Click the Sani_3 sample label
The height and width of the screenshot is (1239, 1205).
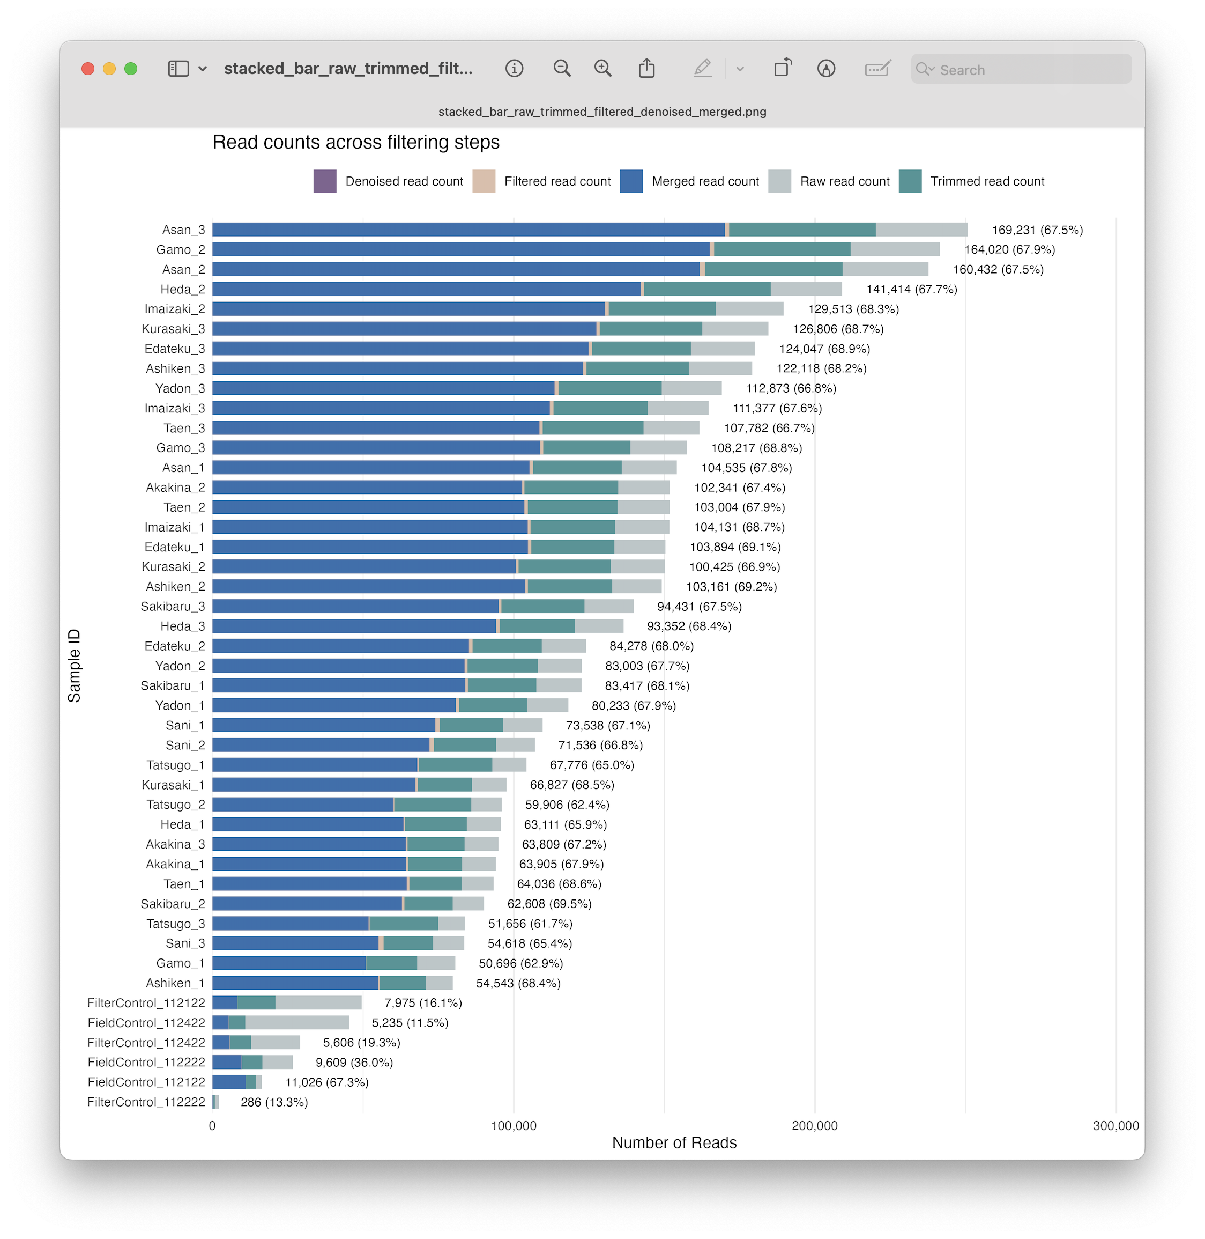point(185,943)
